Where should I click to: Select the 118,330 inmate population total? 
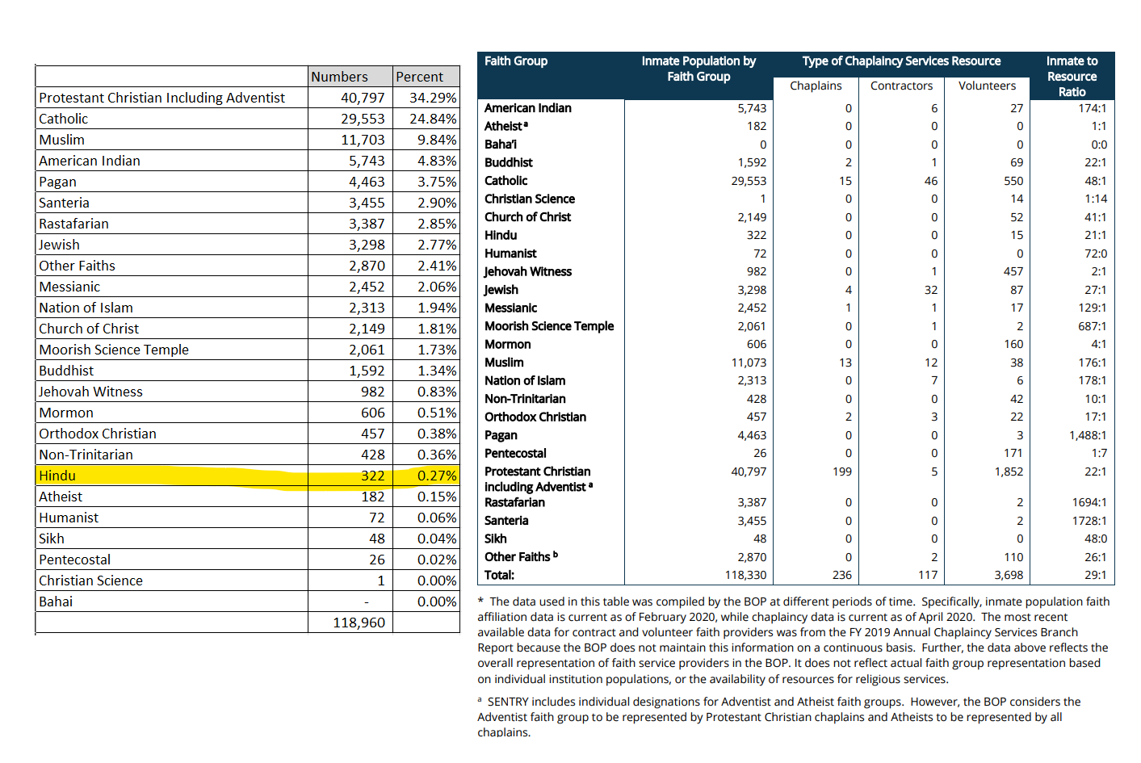(745, 575)
